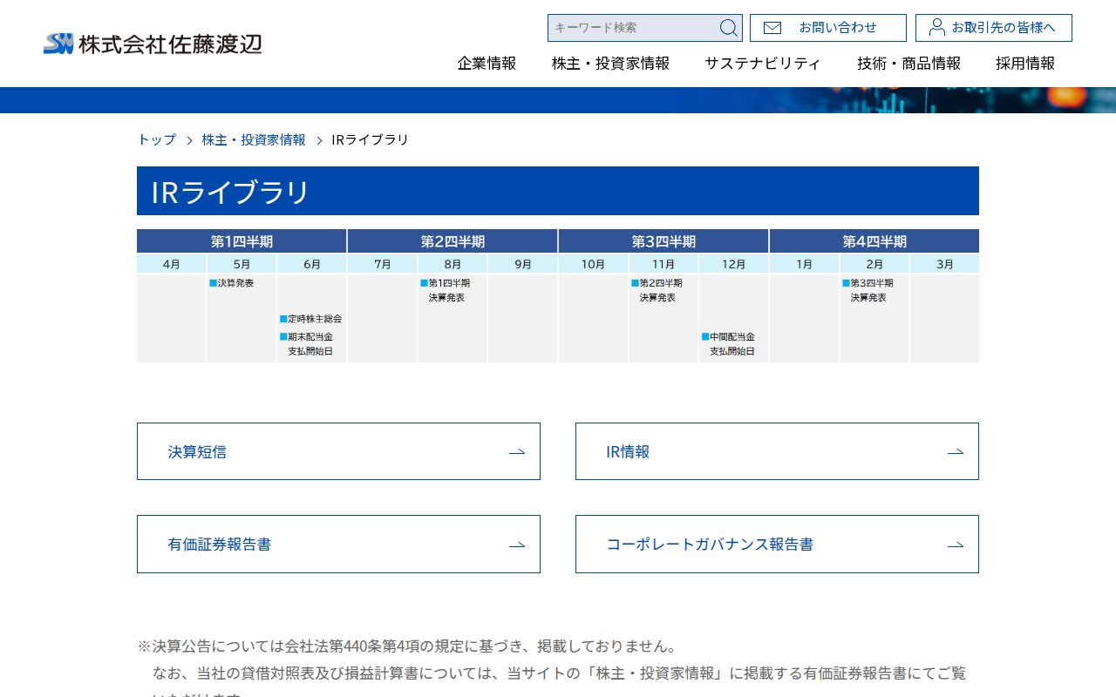Open the サステナビリティ menu

pyautogui.click(x=763, y=63)
